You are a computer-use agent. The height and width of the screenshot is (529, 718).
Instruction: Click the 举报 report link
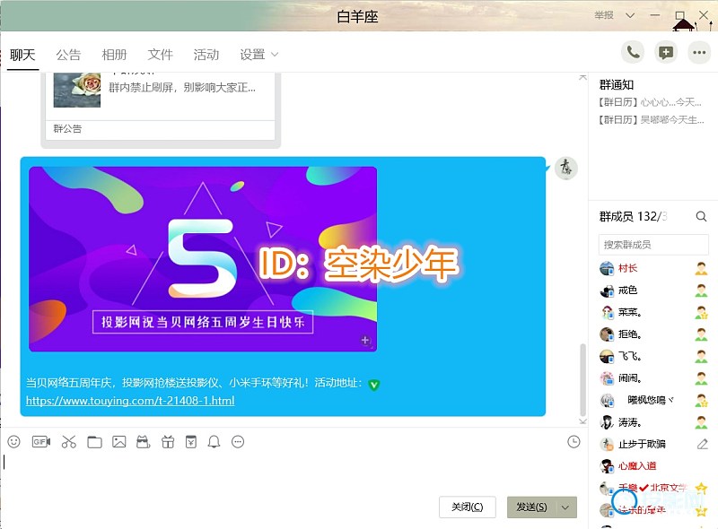(604, 15)
